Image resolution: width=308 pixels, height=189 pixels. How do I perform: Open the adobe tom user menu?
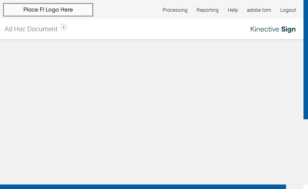pos(259,10)
